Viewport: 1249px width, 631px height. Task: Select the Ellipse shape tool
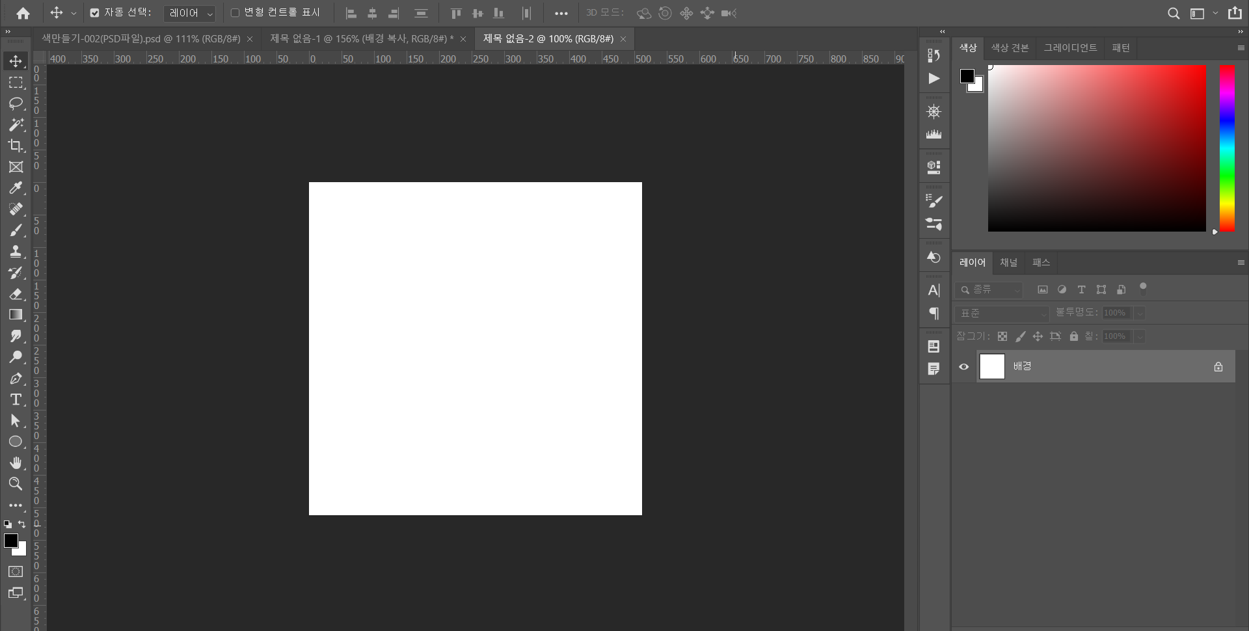point(16,442)
